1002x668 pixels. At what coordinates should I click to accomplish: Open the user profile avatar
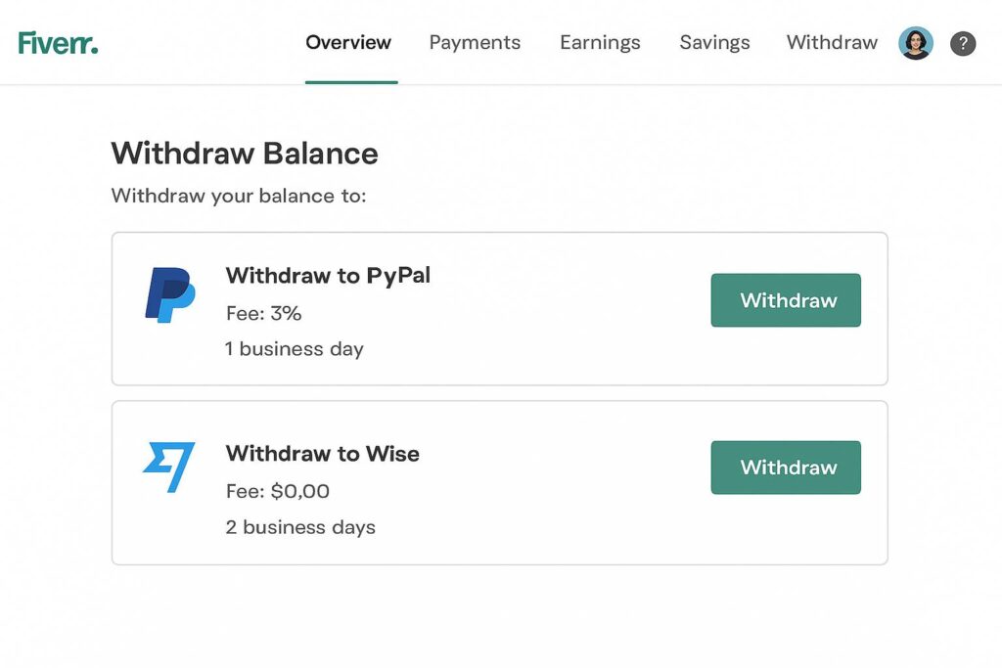pos(915,43)
